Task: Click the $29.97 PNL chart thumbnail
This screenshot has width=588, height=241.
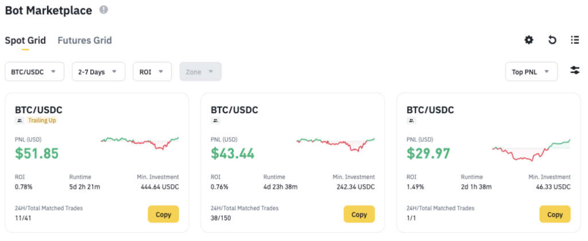Action: pyautogui.click(x=531, y=149)
